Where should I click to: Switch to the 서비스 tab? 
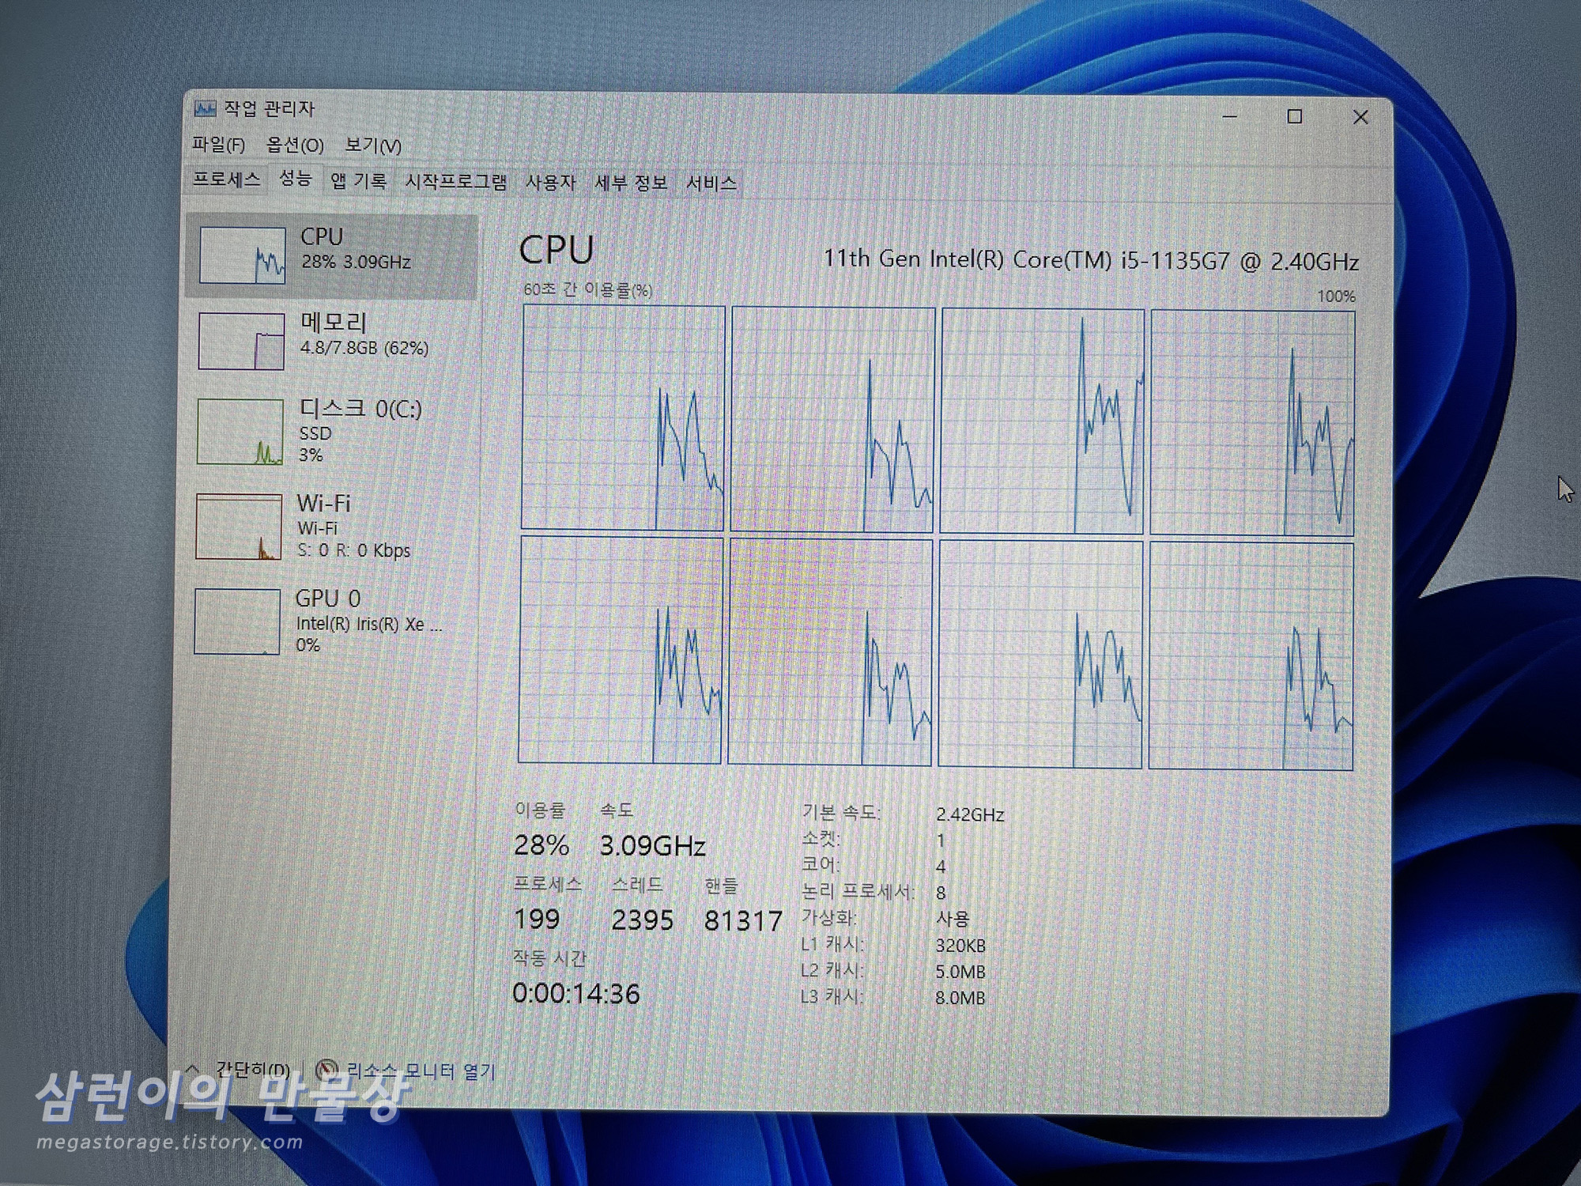pyautogui.click(x=711, y=183)
